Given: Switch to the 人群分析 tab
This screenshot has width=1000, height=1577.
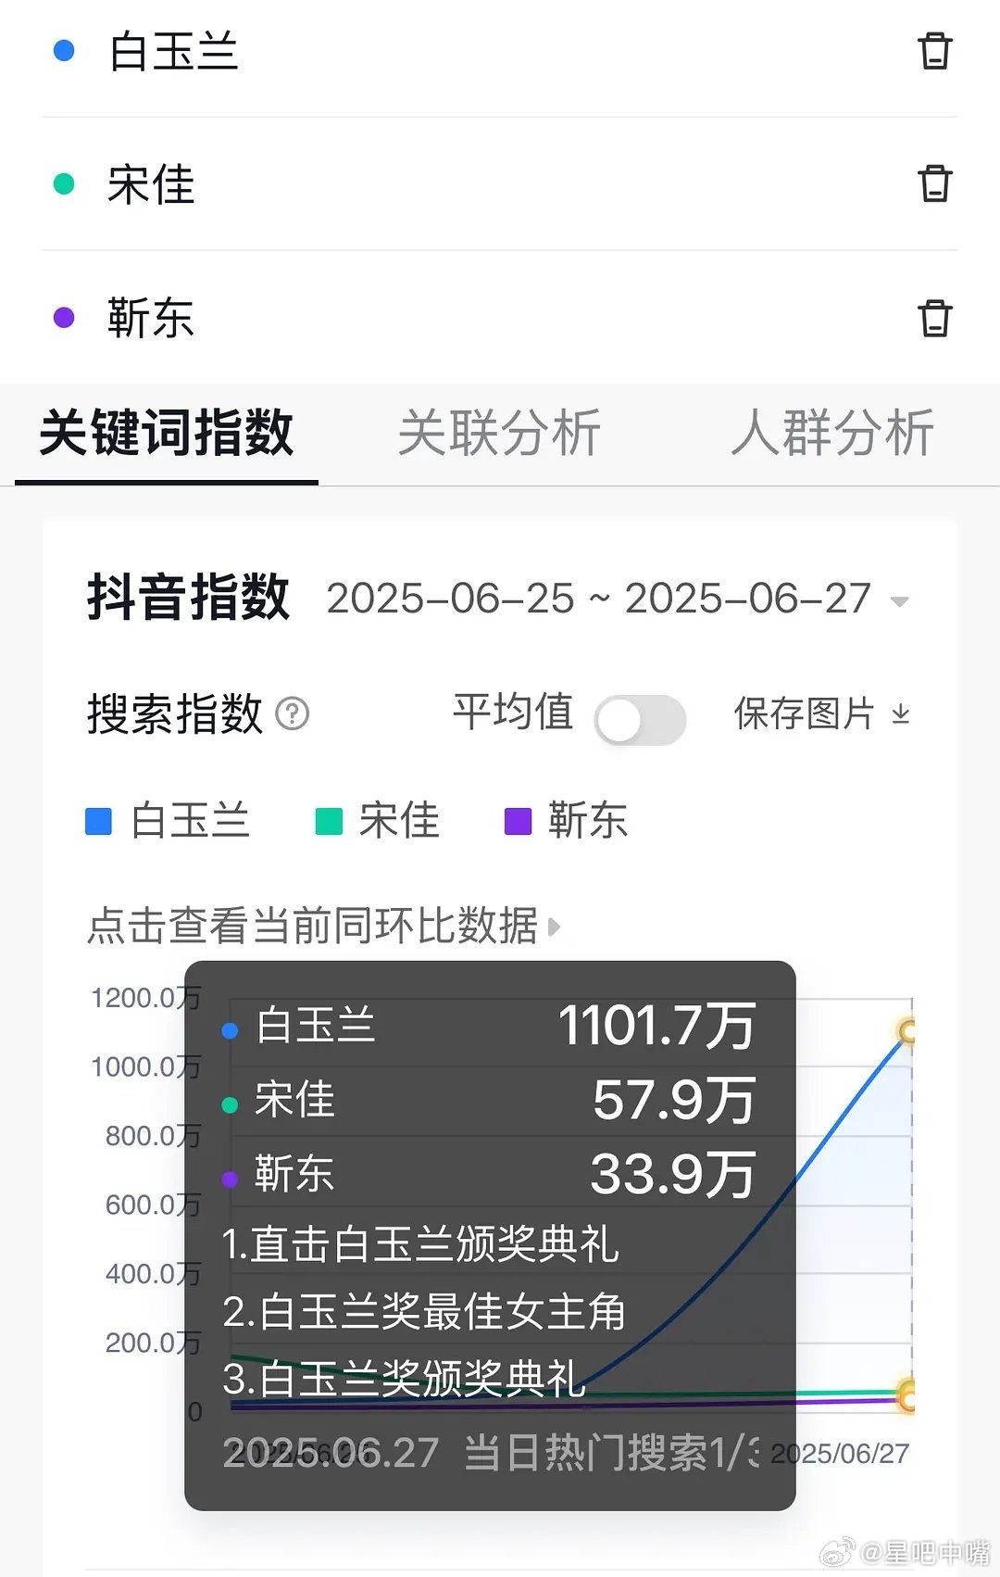Looking at the screenshot, I should [831, 433].
